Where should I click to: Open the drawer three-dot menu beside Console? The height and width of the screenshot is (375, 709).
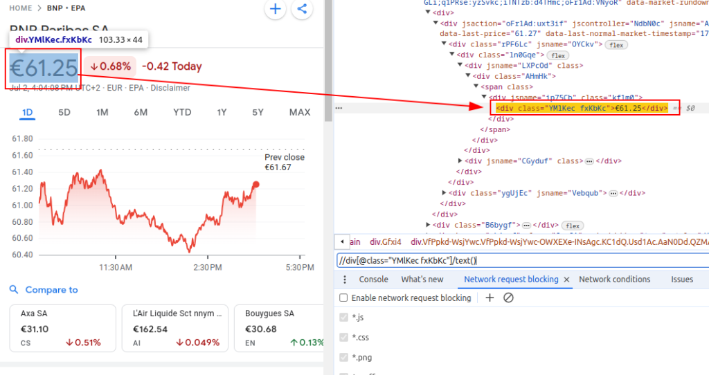345,280
